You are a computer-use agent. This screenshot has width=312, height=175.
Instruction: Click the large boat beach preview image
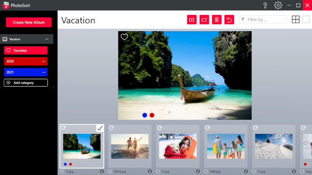pyautogui.click(x=185, y=75)
